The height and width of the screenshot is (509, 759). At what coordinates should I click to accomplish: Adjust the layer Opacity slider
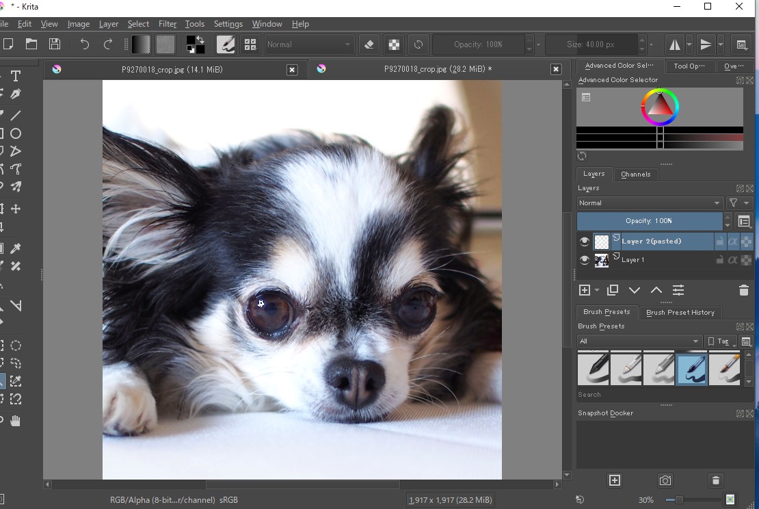[649, 221]
